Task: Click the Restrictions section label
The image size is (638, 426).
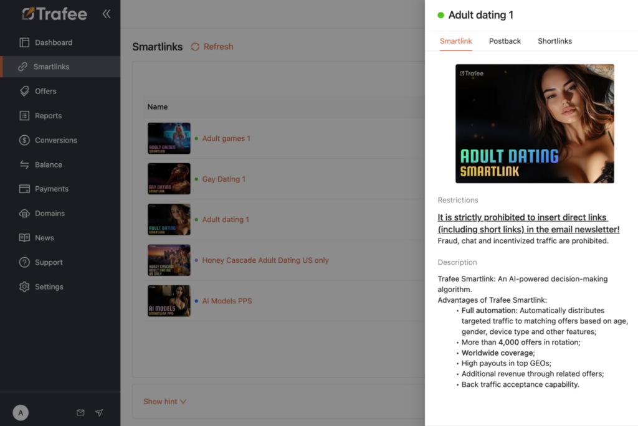Action: 458,200
